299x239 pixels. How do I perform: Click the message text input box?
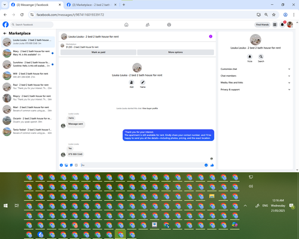tap(142, 165)
